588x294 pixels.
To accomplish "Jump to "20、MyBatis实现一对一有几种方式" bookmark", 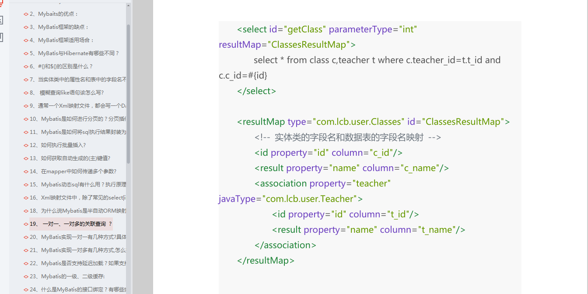I will [78, 237].
